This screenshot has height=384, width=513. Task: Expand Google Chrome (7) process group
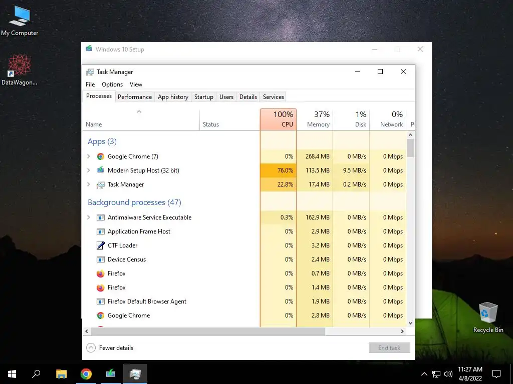88,156
